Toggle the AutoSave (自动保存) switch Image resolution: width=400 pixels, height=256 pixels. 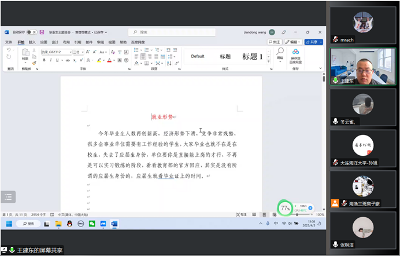pos(31,32)
